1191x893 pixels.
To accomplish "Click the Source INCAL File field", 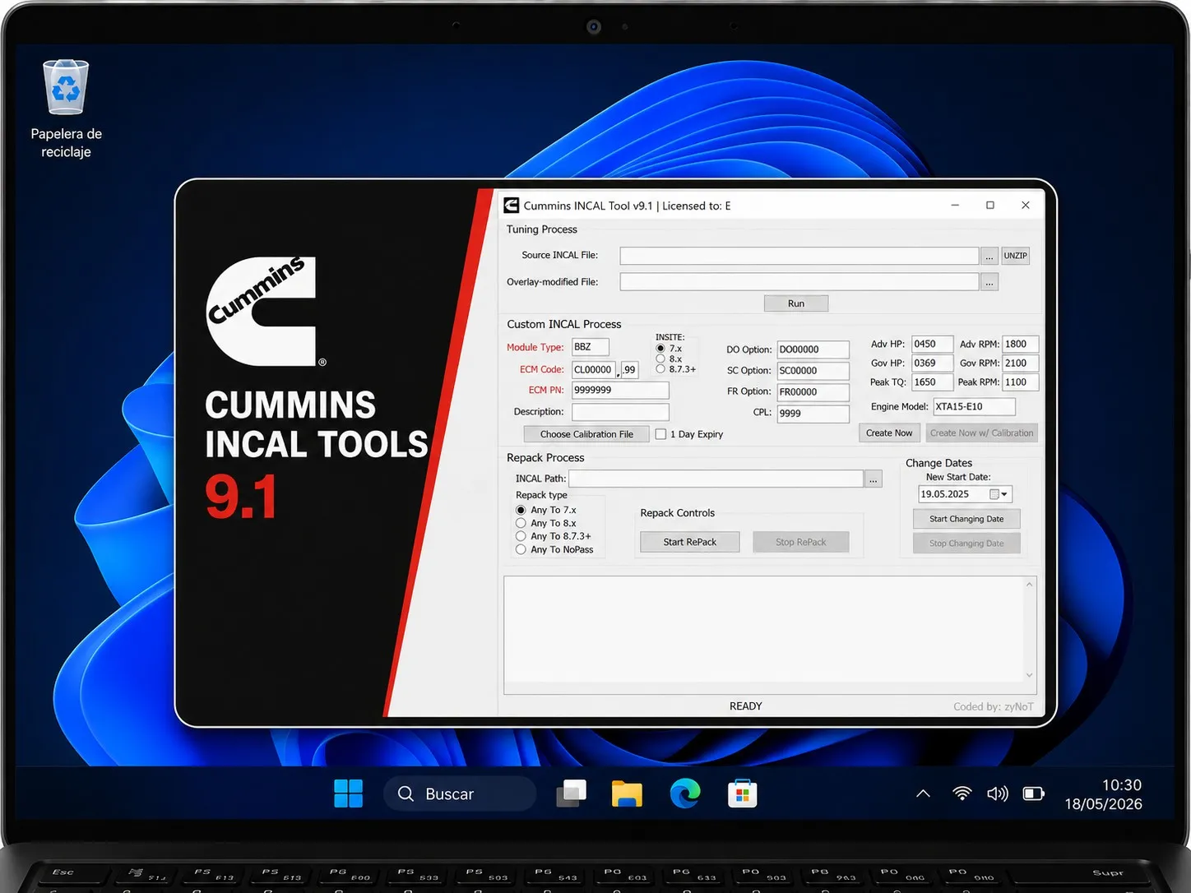I will click(x=799, y=256).
